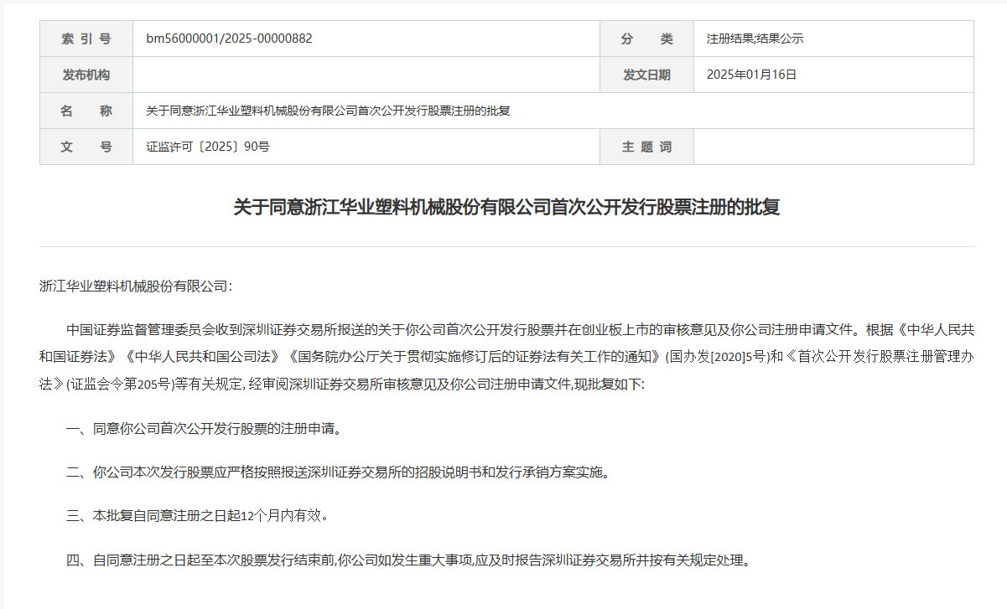Screen dimensions: 1007x609
Task: Click the 分类 label cell
Action: click(646, 39)
